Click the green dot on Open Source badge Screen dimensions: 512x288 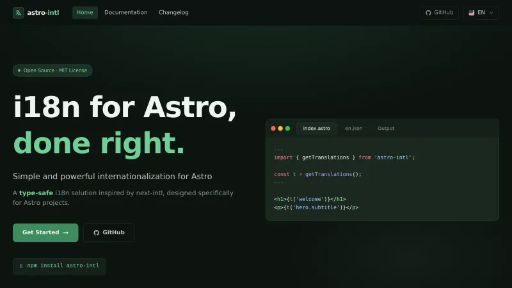[x=19, y=70]
